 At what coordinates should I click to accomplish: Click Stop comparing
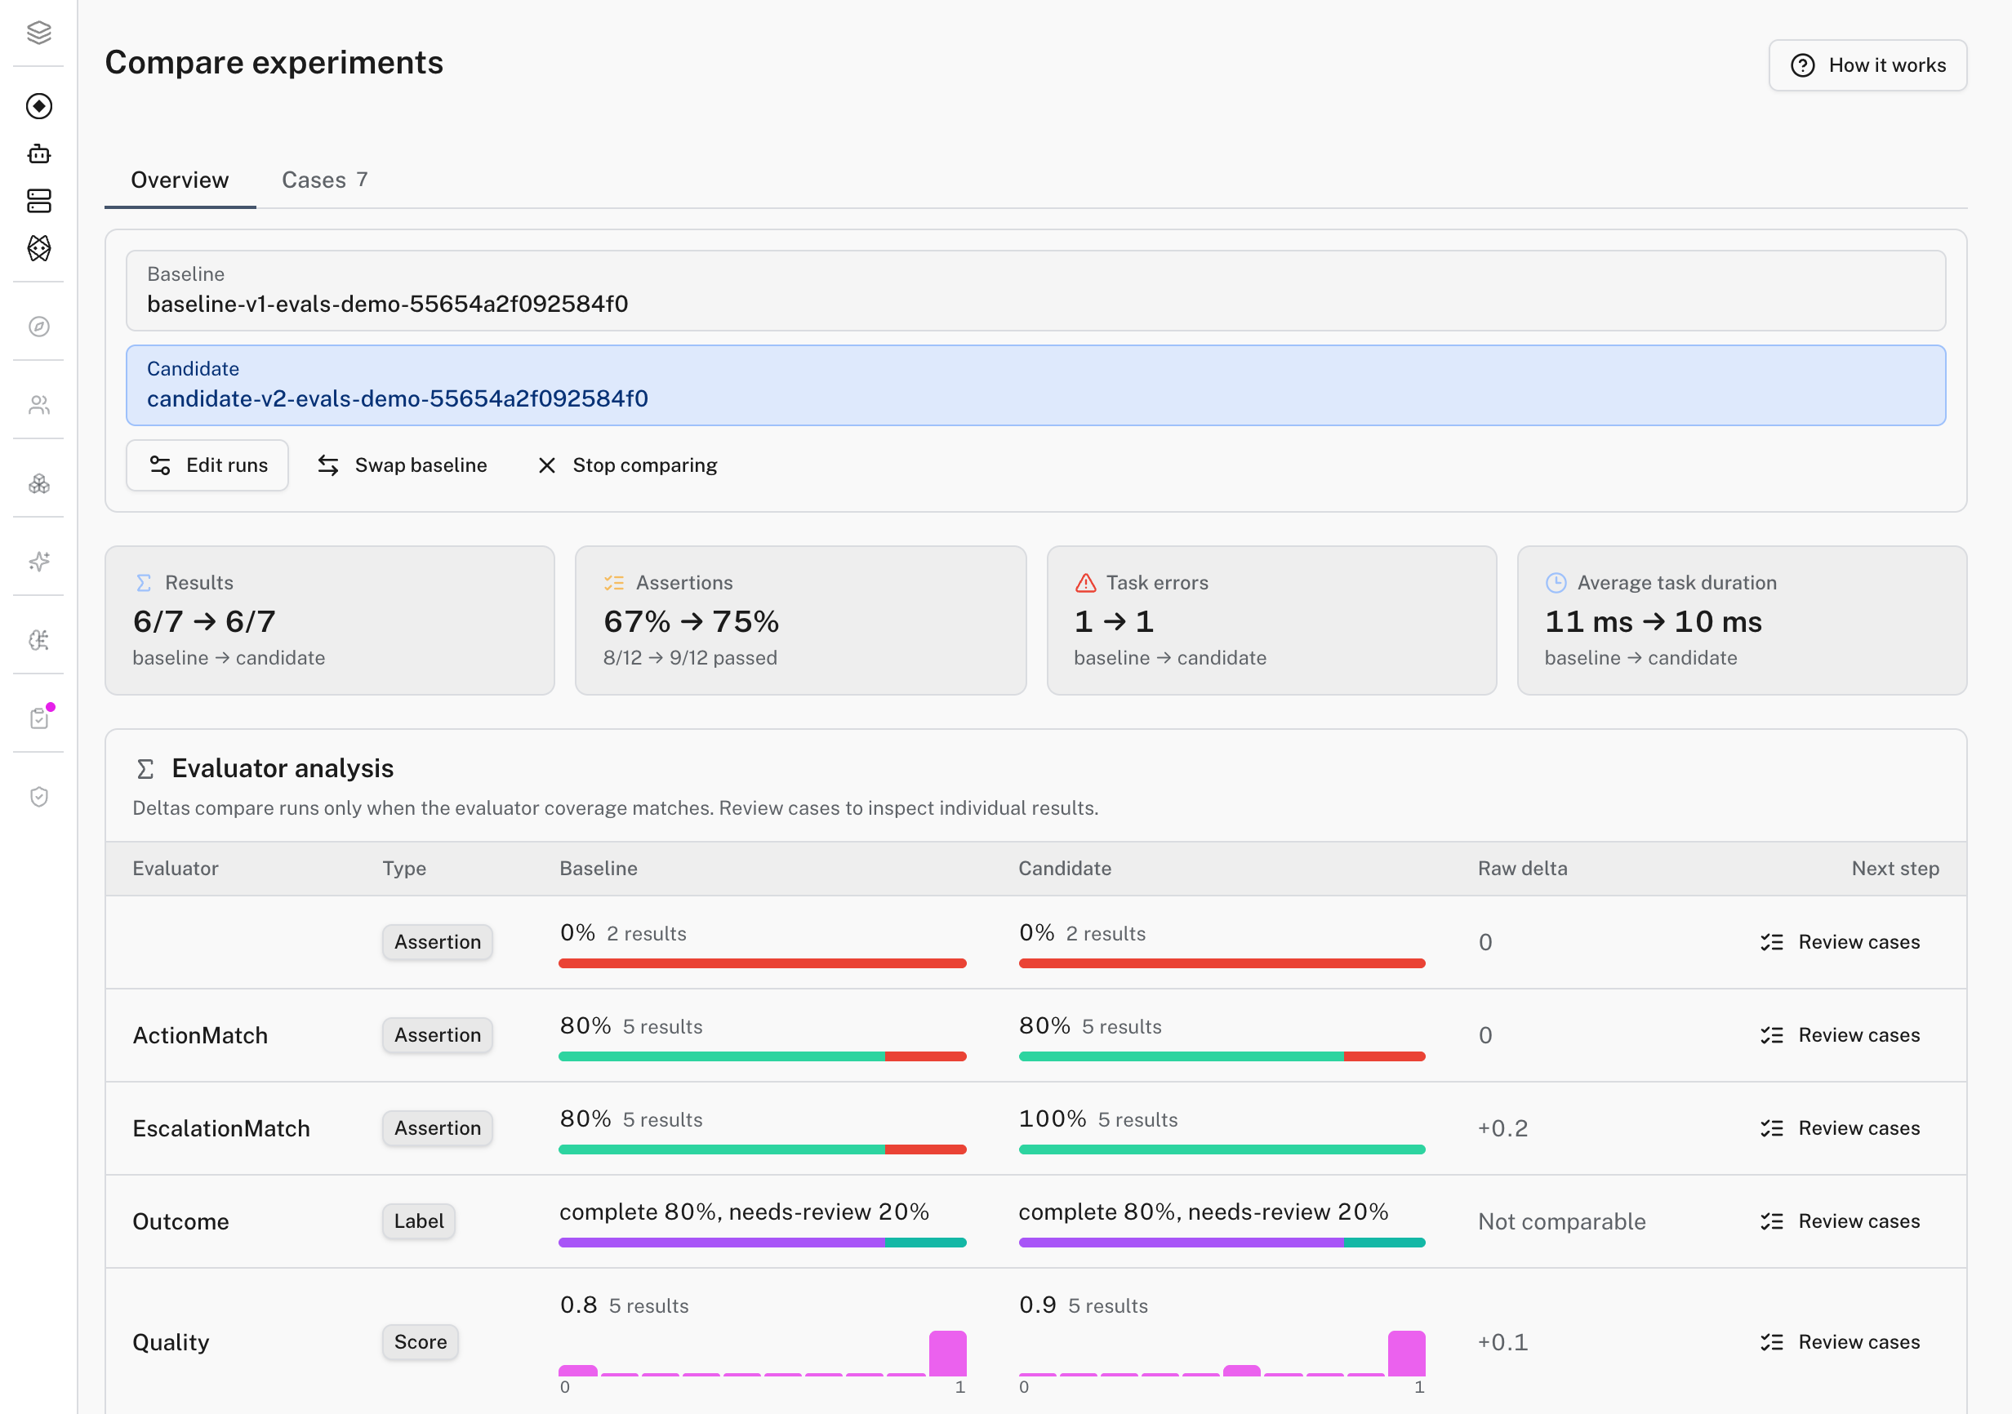627,465
